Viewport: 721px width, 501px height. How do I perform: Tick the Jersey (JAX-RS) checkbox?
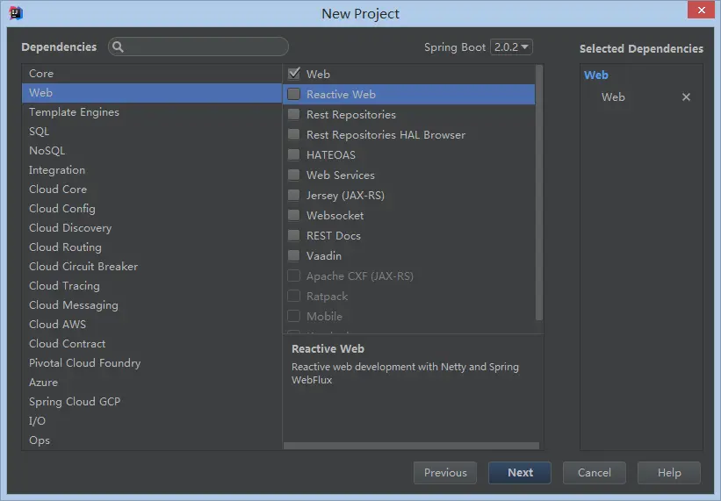[x=294, y=195]
